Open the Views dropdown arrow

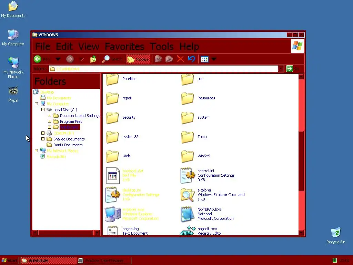(x=214, y=59)
